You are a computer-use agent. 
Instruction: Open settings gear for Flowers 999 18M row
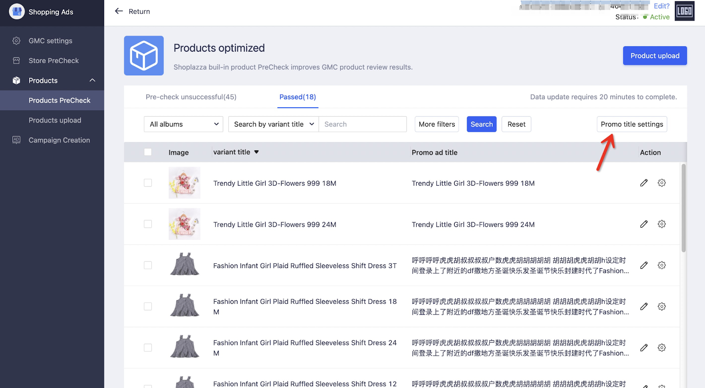pos(661,183)
